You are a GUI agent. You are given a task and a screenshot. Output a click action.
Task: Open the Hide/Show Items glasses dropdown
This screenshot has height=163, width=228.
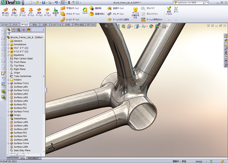pyautogui.click(x=147, y=26)
